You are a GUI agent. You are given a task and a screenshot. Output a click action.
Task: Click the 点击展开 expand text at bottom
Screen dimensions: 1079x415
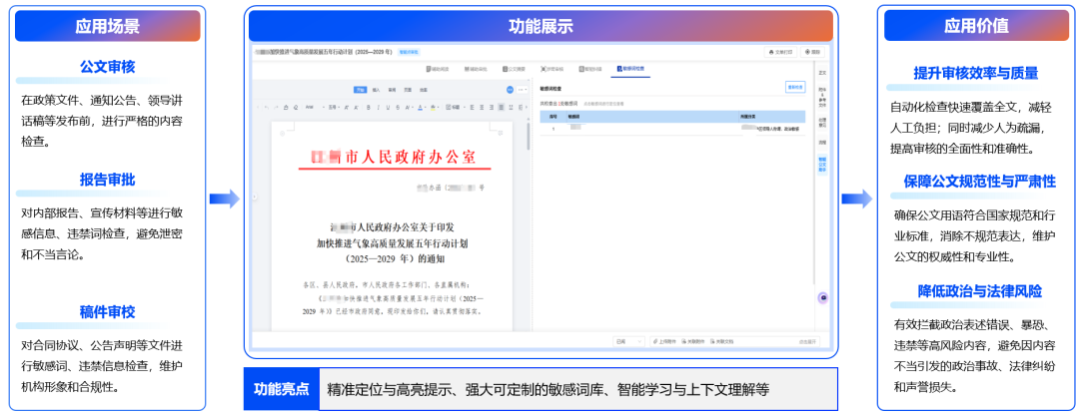point(808,341)
